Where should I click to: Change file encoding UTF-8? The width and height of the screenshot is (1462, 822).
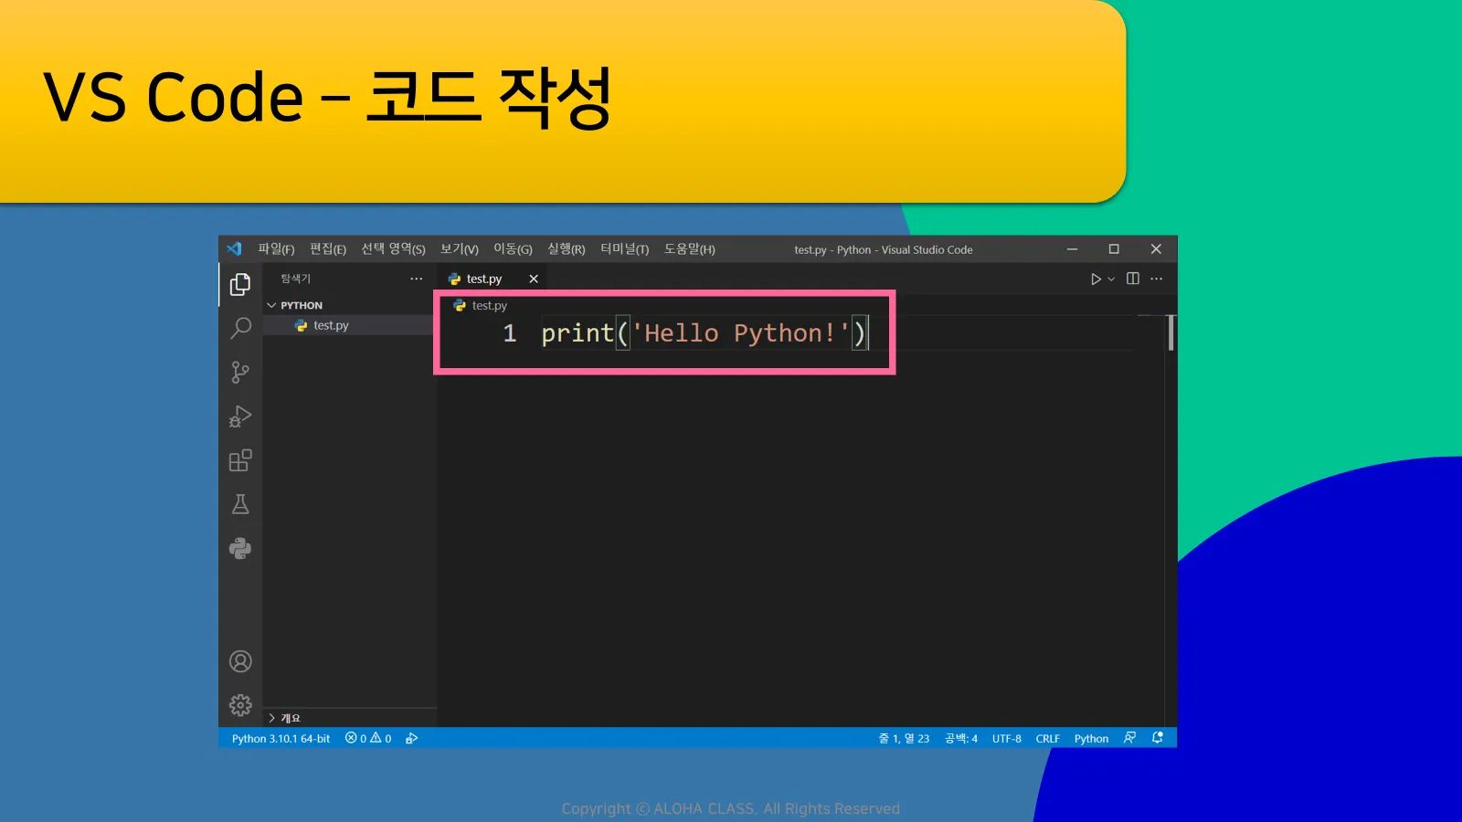pyautogui.click(x=1007, y=738)
